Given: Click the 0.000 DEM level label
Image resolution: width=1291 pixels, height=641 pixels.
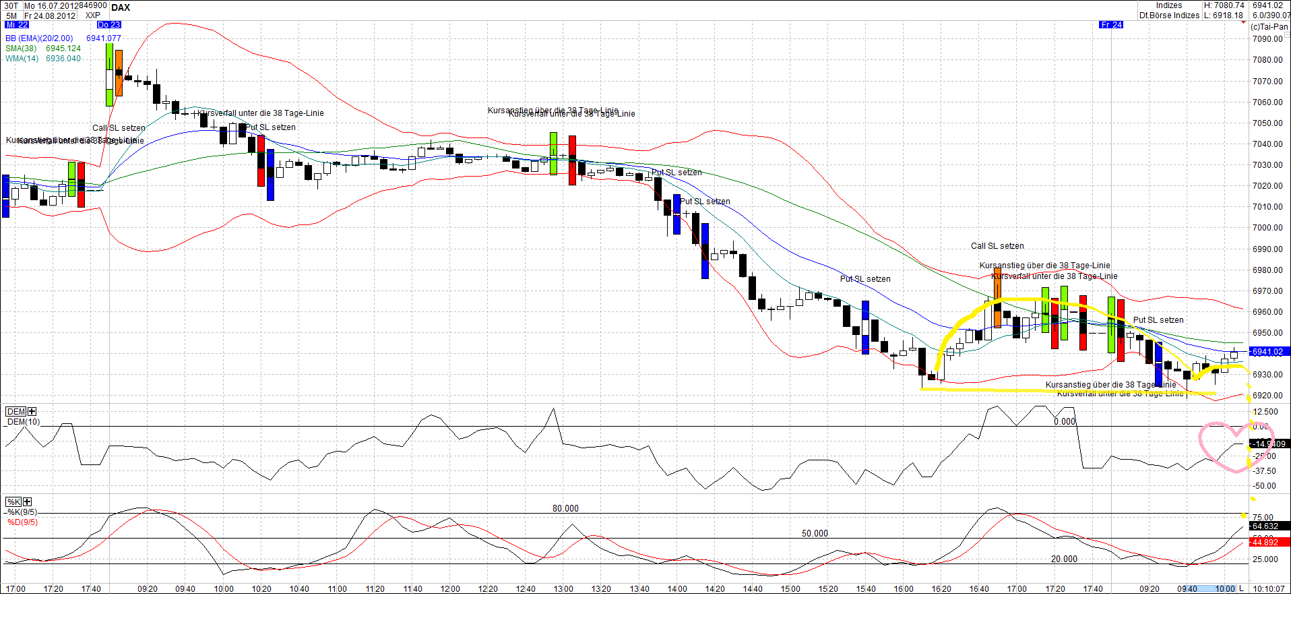Looking at the screenshot, I should click(x=1065, y=421).
